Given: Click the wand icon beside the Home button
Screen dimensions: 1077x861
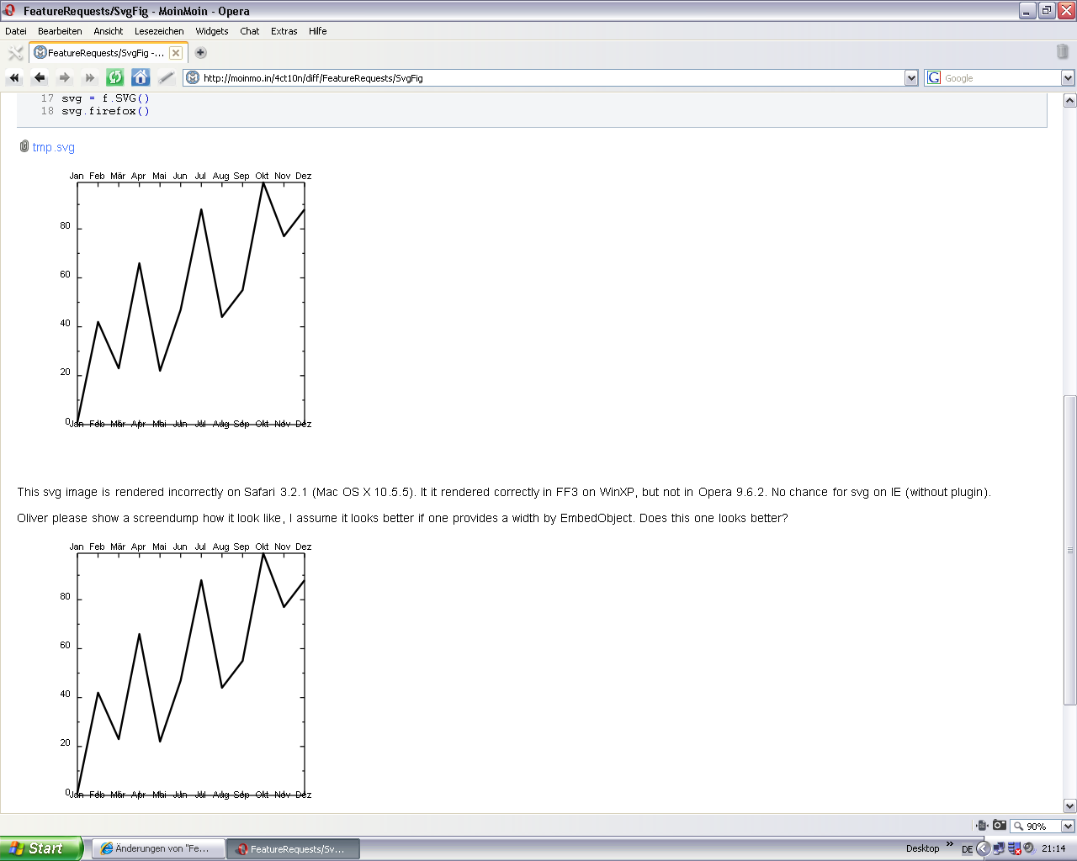Looking at the screenshot, I should 166,77.
